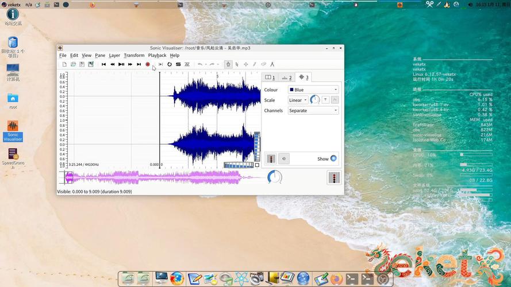The height and width of the screenshot is (287, 511).
Task: Toggle Loop Playback mode
Action: click(170, 64)
